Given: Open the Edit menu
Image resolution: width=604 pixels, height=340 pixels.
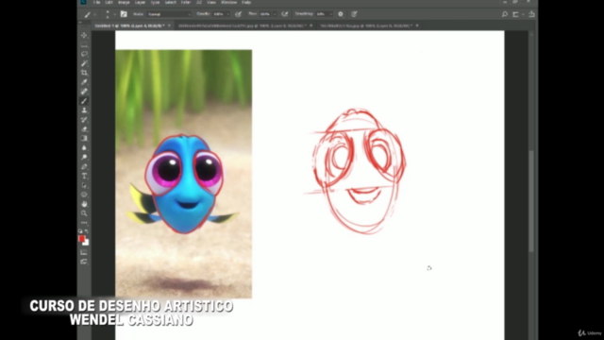Looking at the screenshot, I should (x=109, y=2).
